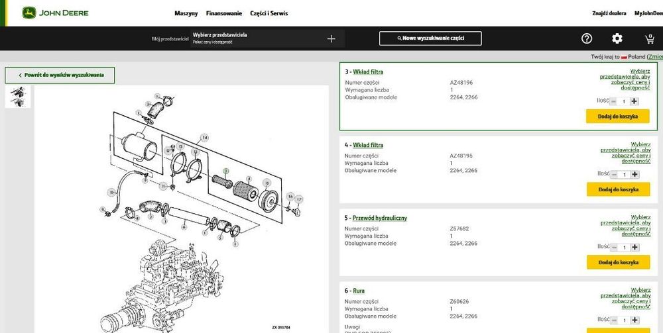
Task: Select callout 14 in the parts diagram
Action: coord(205,138)
